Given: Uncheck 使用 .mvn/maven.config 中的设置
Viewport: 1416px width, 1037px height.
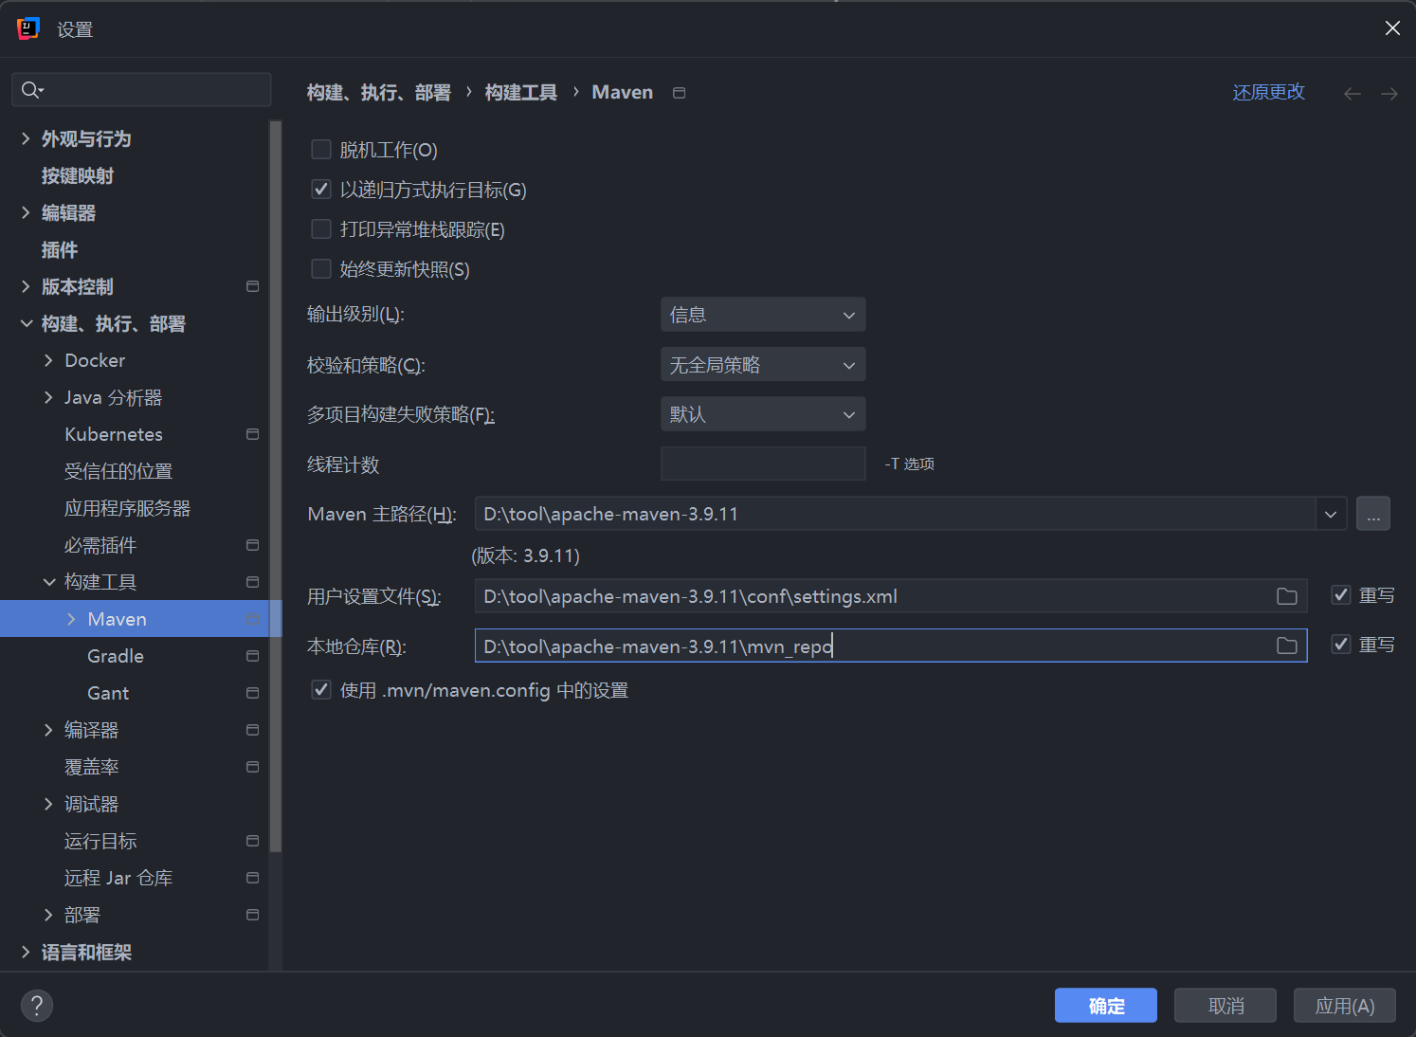Looking at the screenshot, I should [321, 690].
